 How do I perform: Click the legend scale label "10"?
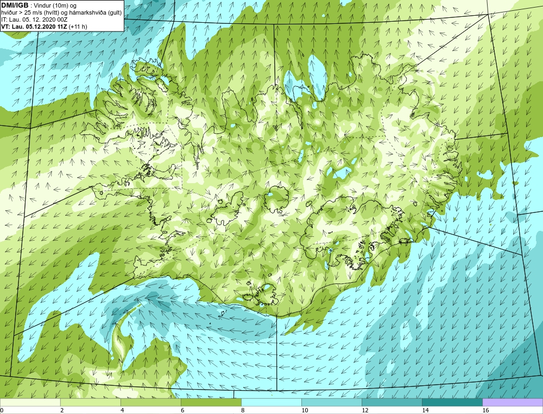305,410
